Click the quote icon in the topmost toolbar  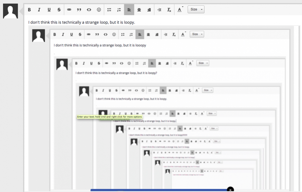pyautogui.click(x=79, y=10)
